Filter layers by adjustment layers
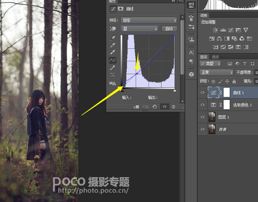258x202 pixels. (x=237, y=64)
